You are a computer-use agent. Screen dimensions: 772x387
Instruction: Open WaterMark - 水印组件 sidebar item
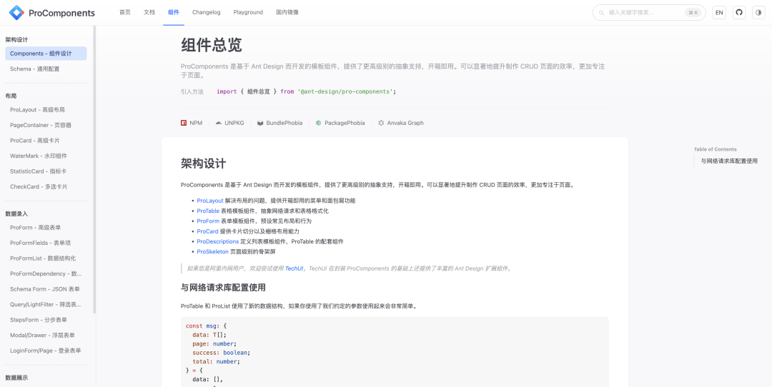point(46,156)
